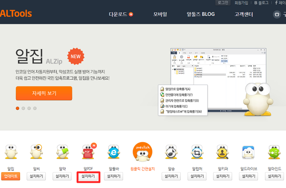Click 설치하기 under 알PDF

pos(88,177)
